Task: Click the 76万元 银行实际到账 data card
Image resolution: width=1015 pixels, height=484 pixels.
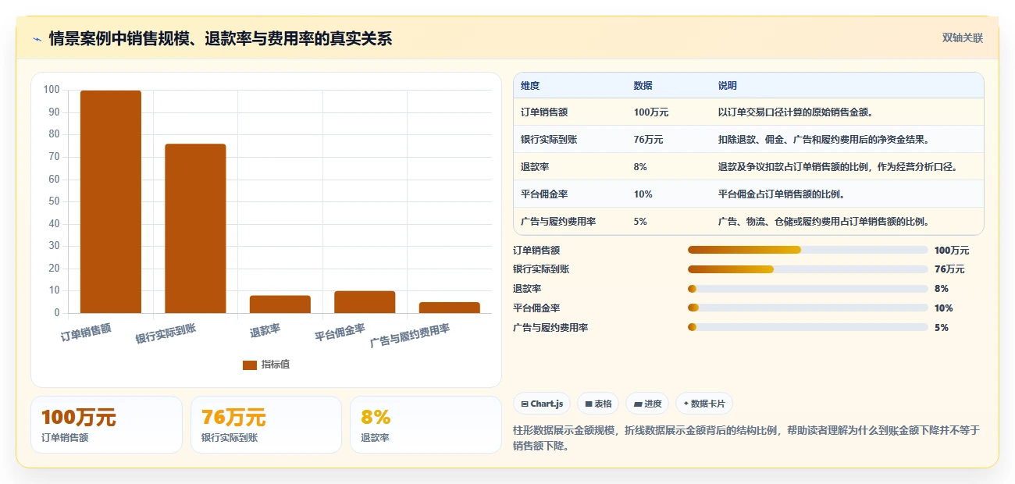Action: pos(266,425)
